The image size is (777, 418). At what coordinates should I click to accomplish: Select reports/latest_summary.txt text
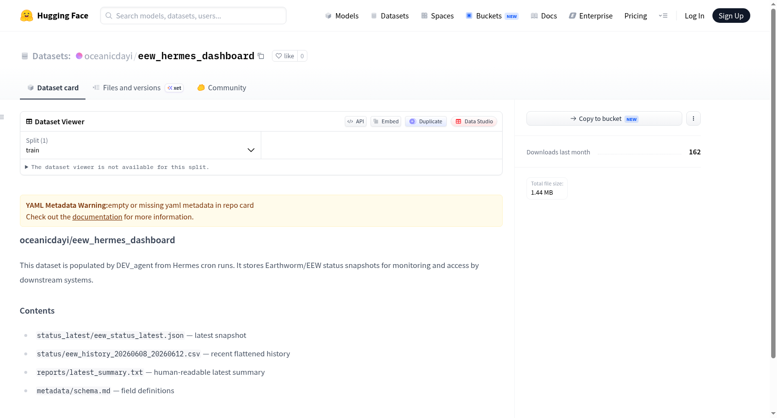point(90,372)
